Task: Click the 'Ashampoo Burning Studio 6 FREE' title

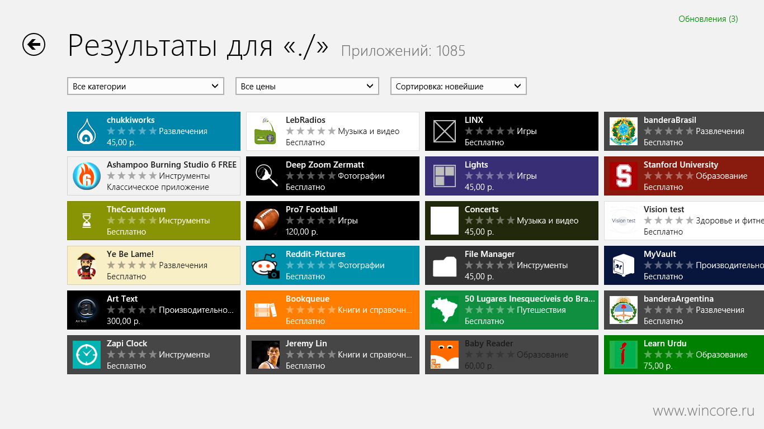Action: pyautogui.click(x=172, y=165)
